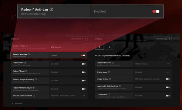
Task: Expand the Scaling Mode dropdown
Action: click(x=152, y=72)
